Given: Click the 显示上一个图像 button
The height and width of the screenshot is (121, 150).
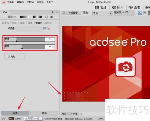Looking at the screenshot, I should point(70,114).
